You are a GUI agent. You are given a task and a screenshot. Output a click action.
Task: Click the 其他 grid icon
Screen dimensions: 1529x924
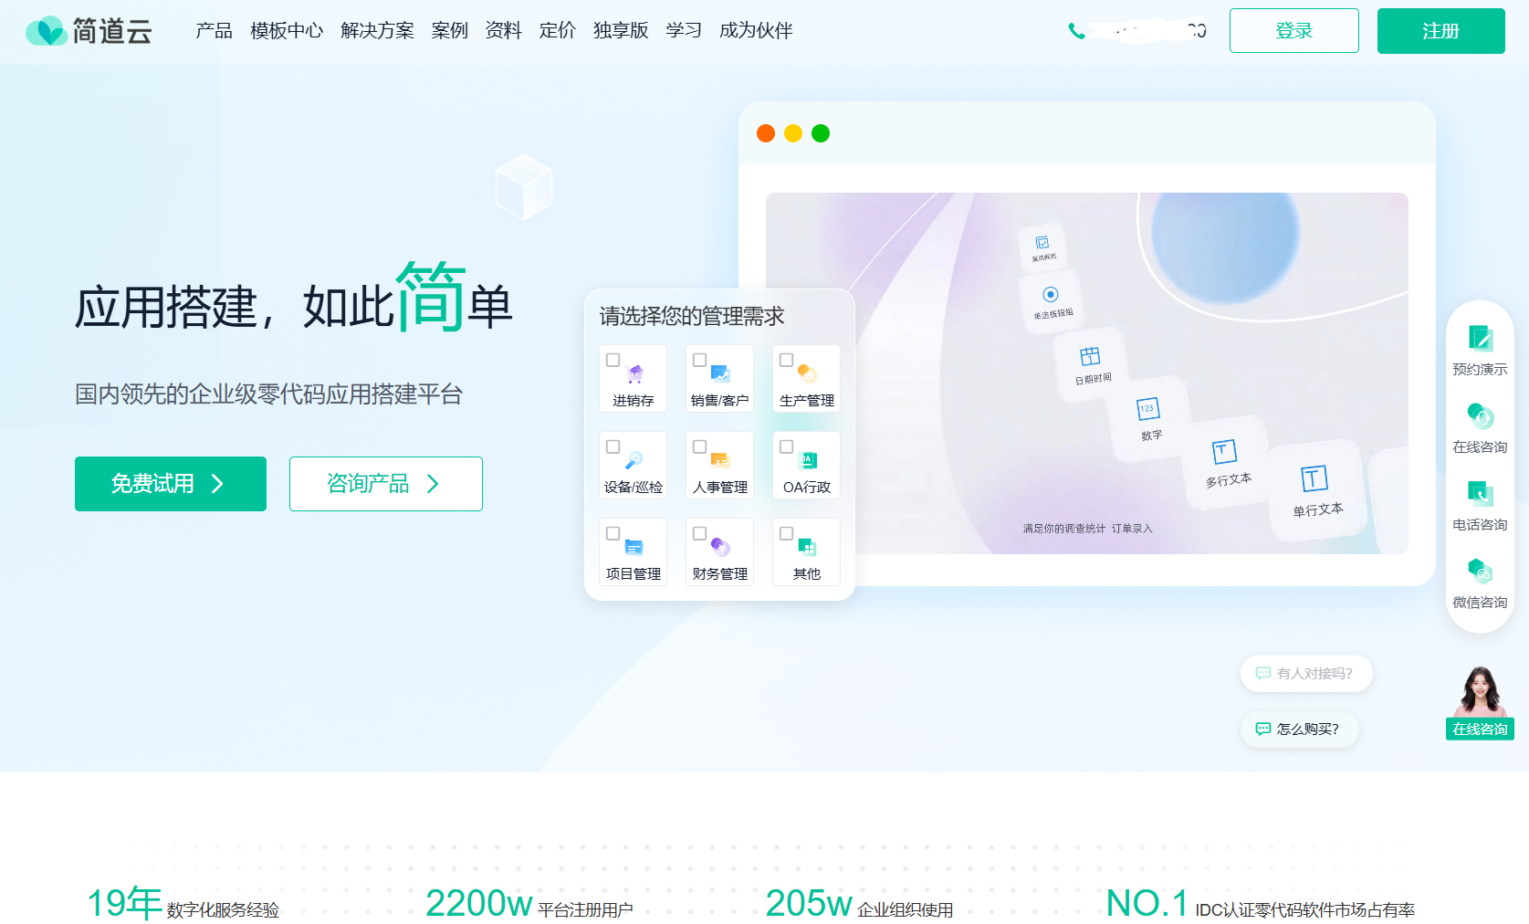pyautogui.click(x=807, y=547)
